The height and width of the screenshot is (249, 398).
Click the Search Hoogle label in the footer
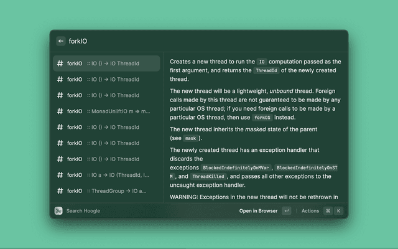83,210
